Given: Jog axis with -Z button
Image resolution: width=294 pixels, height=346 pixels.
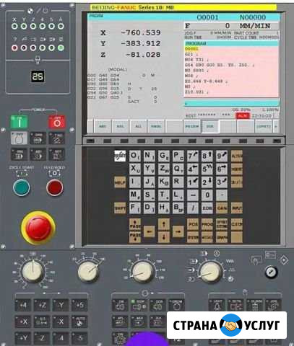Looking at the screenshot, I should tap(42, 338).
